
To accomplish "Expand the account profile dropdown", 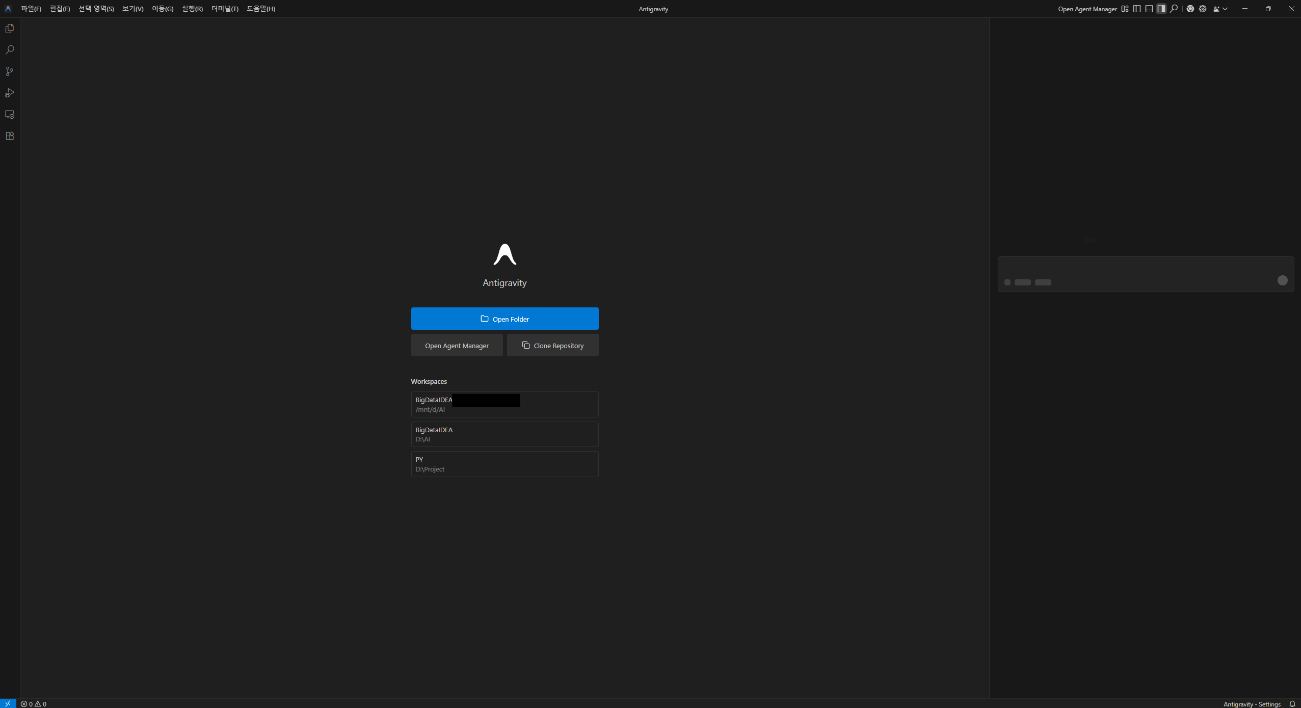I will (1220, 9).
